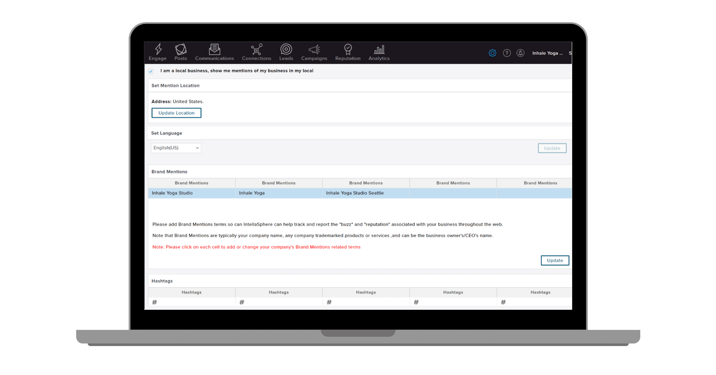Click the empty fourth Brand Mentions cell
Image resolution: width=716 pixels, height=375 pixels.
pos(453,193)
